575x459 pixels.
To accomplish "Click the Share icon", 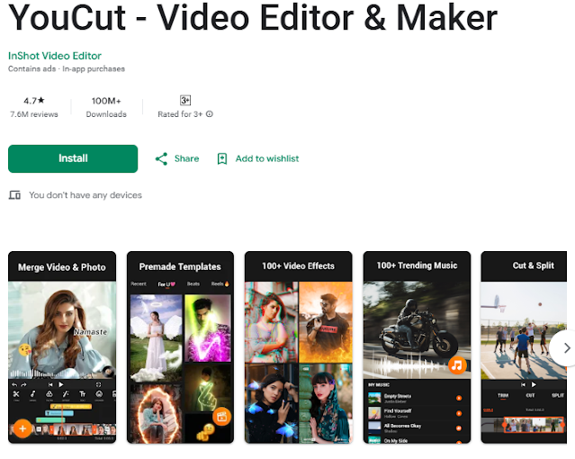I will pos(161,159).
